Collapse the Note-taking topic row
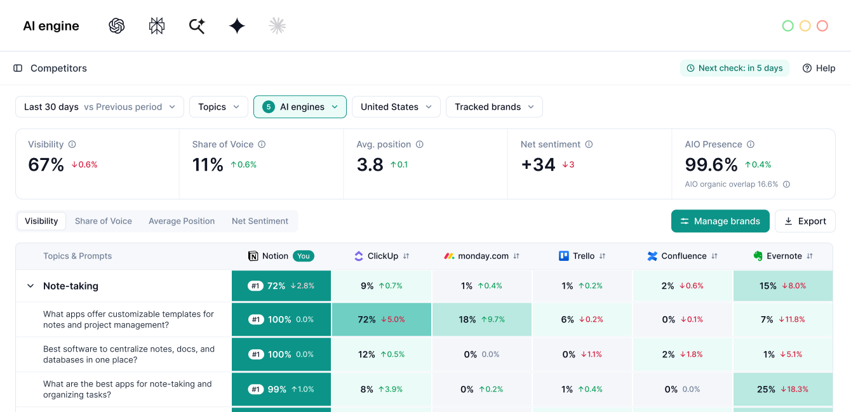Screen dimensions: 851x412 (x=30, y=286)
